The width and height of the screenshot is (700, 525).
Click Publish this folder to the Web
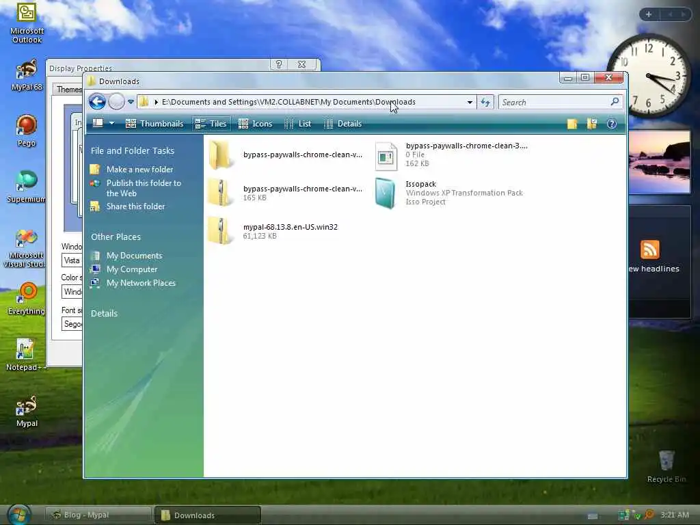click(135, 188)
